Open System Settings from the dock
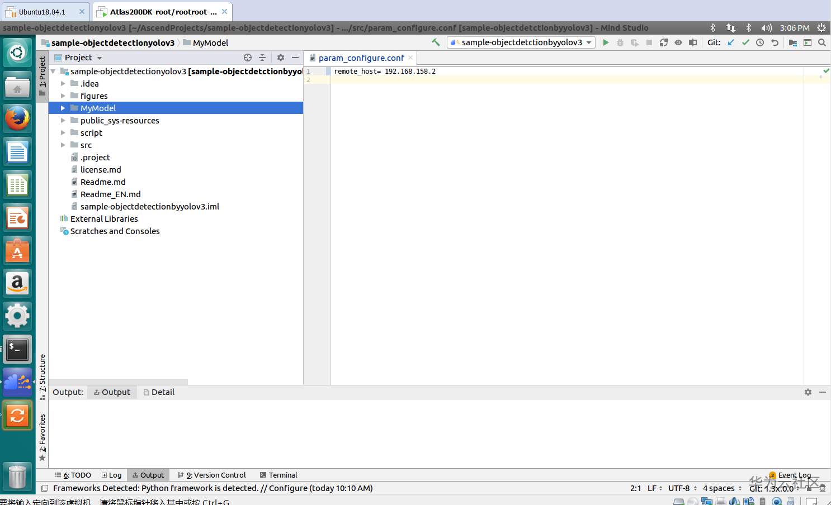The image size is (831, 505). click(17, 316)
